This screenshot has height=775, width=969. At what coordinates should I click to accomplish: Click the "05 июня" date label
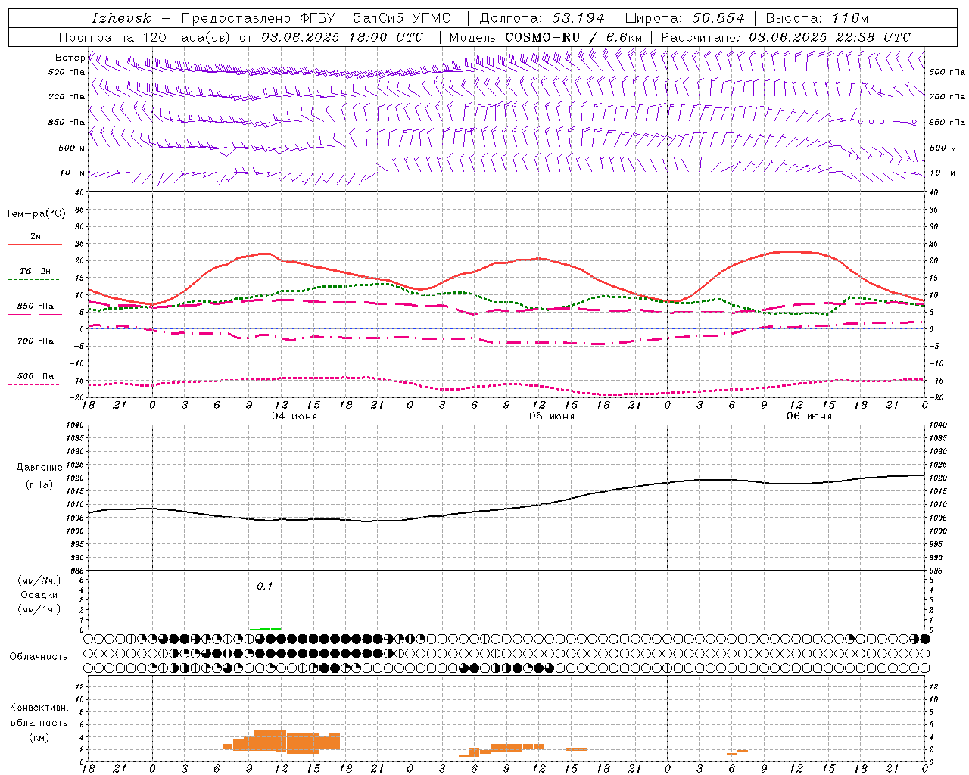(552, 416)
